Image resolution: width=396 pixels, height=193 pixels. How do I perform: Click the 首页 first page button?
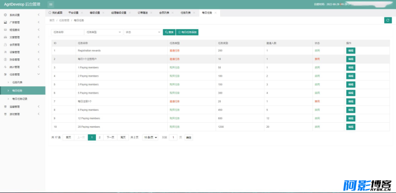click(x=68, y=138)
